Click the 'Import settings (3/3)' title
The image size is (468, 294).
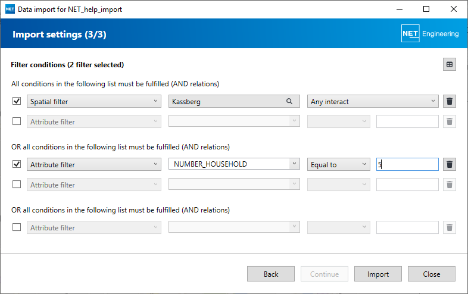point(60,35)
